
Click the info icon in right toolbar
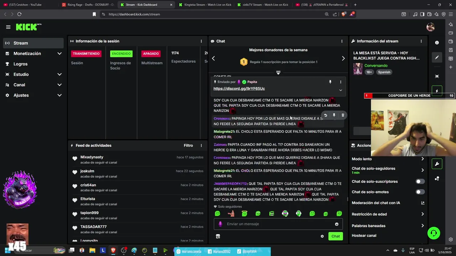(x=437, y=43)
